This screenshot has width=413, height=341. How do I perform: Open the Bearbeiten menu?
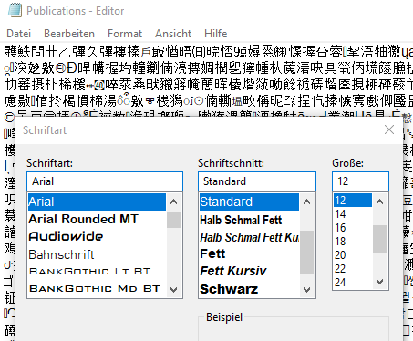(x=69, y=34)
